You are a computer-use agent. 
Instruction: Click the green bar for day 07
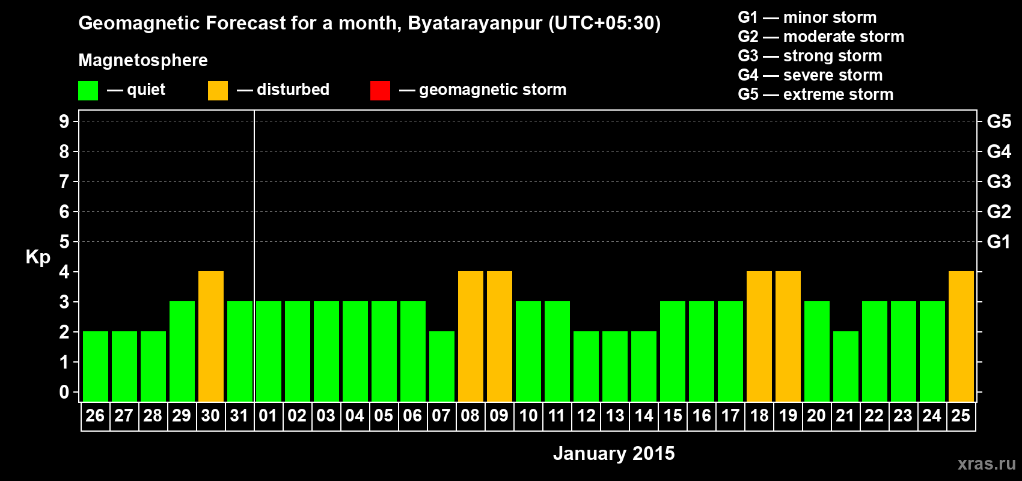point(442,367)
